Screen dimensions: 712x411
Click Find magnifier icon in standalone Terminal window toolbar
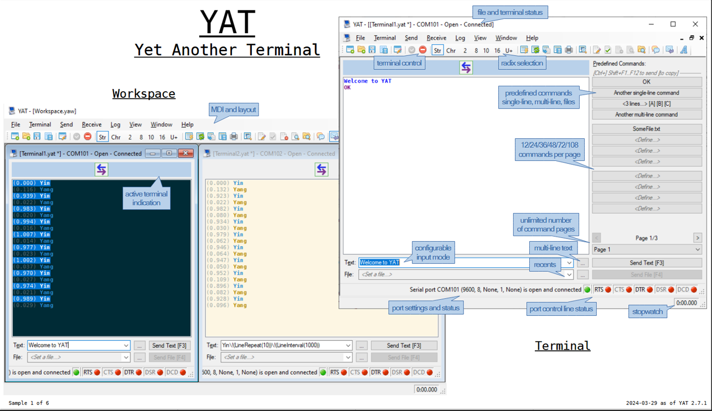pyautogui.click(x=583, y=50)
